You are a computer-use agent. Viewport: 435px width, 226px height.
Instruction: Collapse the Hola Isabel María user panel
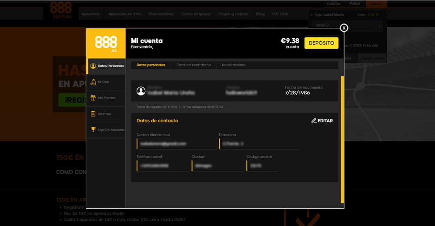click(311, 15)
